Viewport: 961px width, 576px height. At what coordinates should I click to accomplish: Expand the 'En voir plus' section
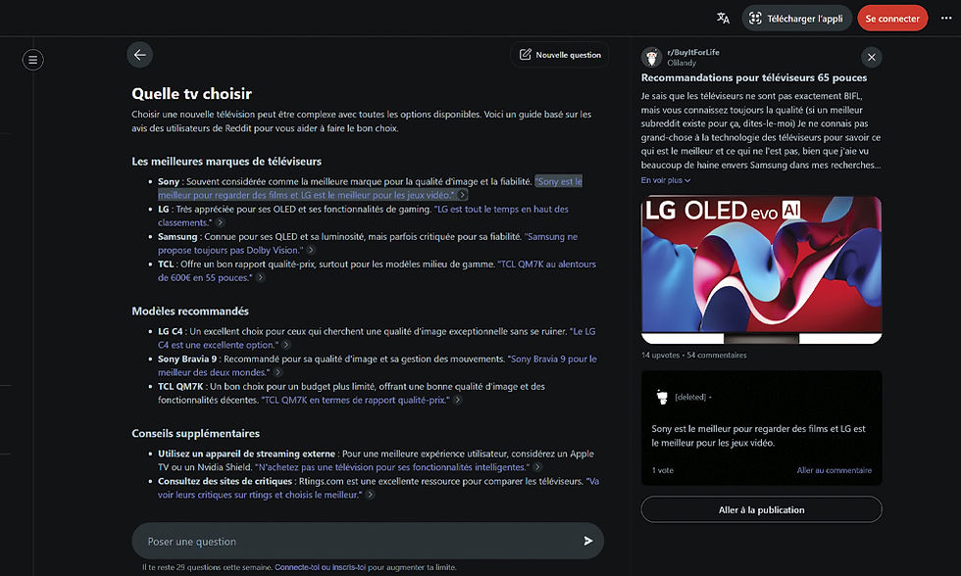click(665, 179)
